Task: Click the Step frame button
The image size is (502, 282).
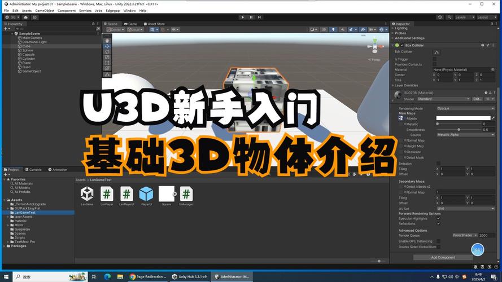Action: tap(259, 17)
